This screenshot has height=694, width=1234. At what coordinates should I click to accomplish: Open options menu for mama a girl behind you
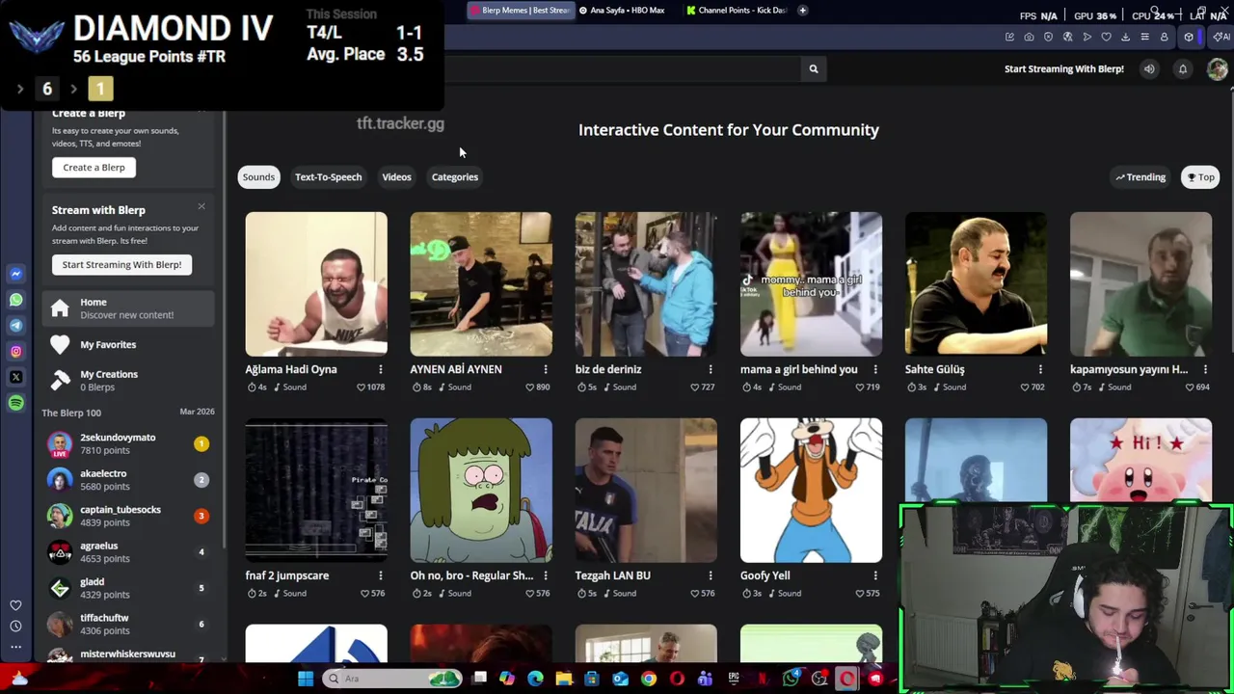point(874,369)
